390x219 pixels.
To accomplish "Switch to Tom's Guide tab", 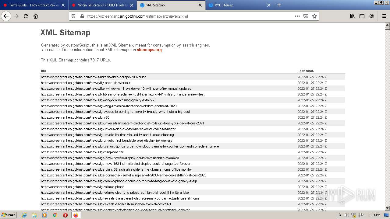I will coord(34,5).
